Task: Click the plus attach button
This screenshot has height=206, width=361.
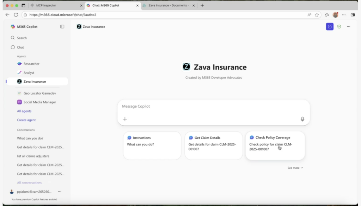Action: point(125,119)
